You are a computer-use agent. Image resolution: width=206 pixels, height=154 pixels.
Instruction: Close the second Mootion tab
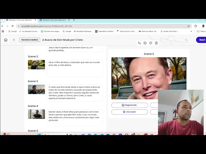(69, 20)
